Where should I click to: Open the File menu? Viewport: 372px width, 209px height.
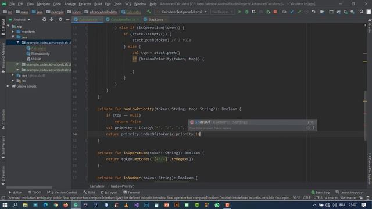pyautogui.click(x=12, y=4)
